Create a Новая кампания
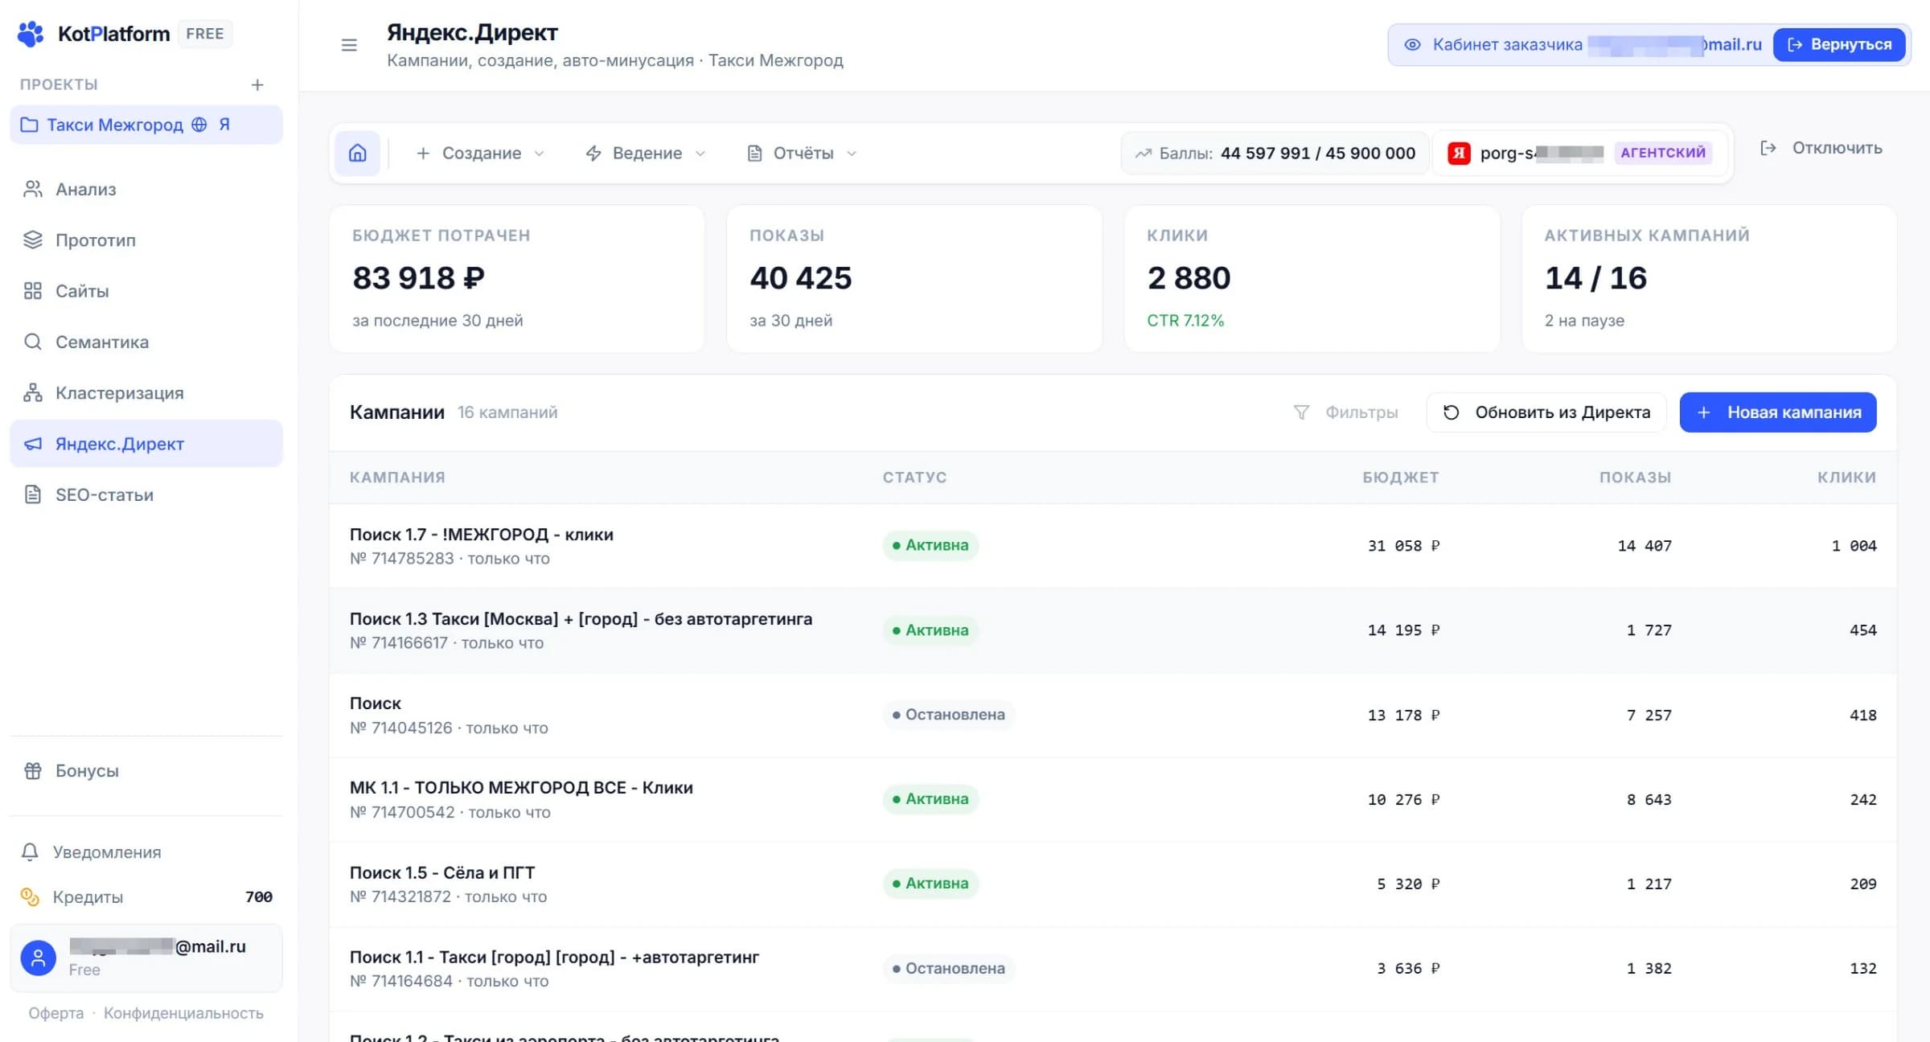This screenshot has width=1930, height=1042. [1778, 412]
